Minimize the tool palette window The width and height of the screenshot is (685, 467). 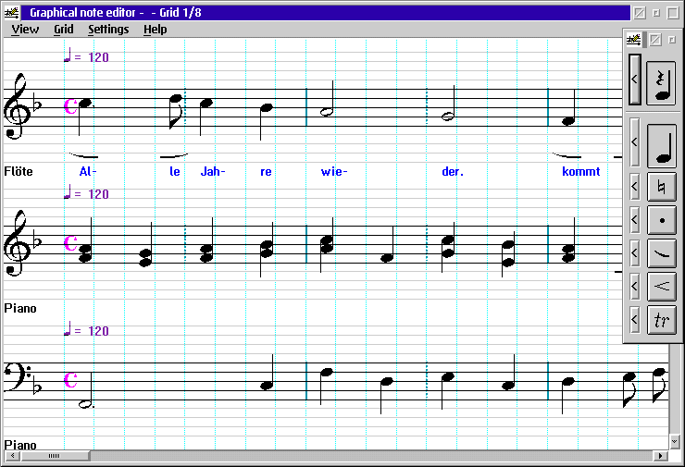[x=672, y=40]
